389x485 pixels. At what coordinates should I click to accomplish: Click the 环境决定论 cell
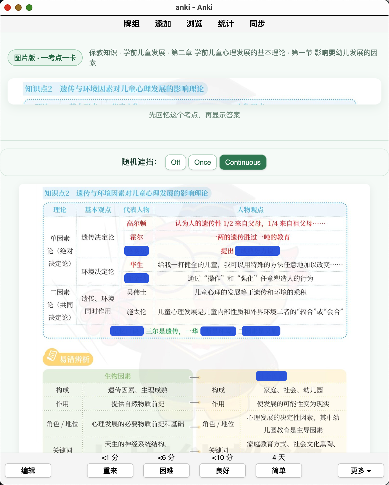click(x=98, y=271)
